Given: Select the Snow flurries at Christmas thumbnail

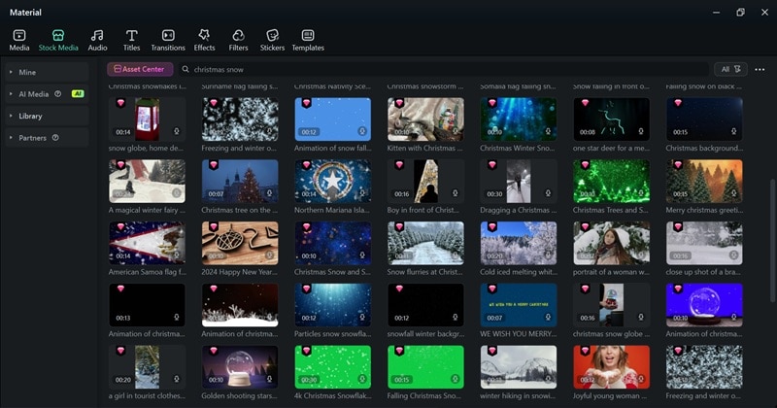Looking at the screenshot, I should click(425, 243).
